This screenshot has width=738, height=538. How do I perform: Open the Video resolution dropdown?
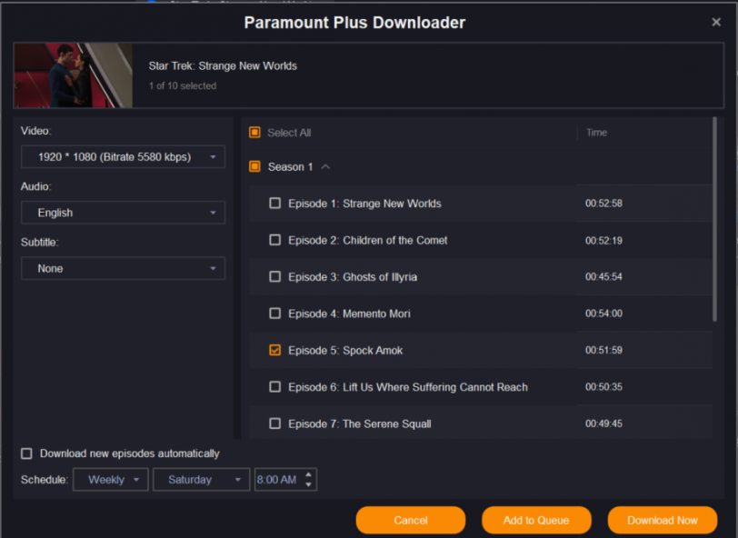point(123,156)
